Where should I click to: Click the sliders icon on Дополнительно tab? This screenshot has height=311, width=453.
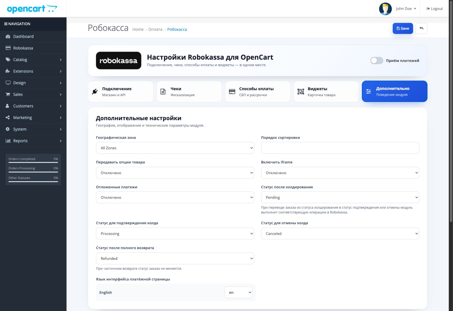(x=369, y=92)
